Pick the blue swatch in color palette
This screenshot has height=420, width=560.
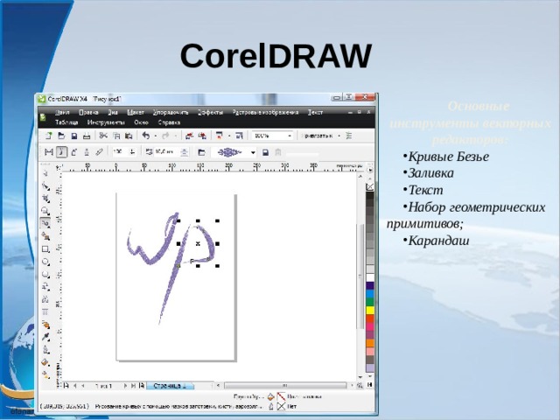click(370, 294)
